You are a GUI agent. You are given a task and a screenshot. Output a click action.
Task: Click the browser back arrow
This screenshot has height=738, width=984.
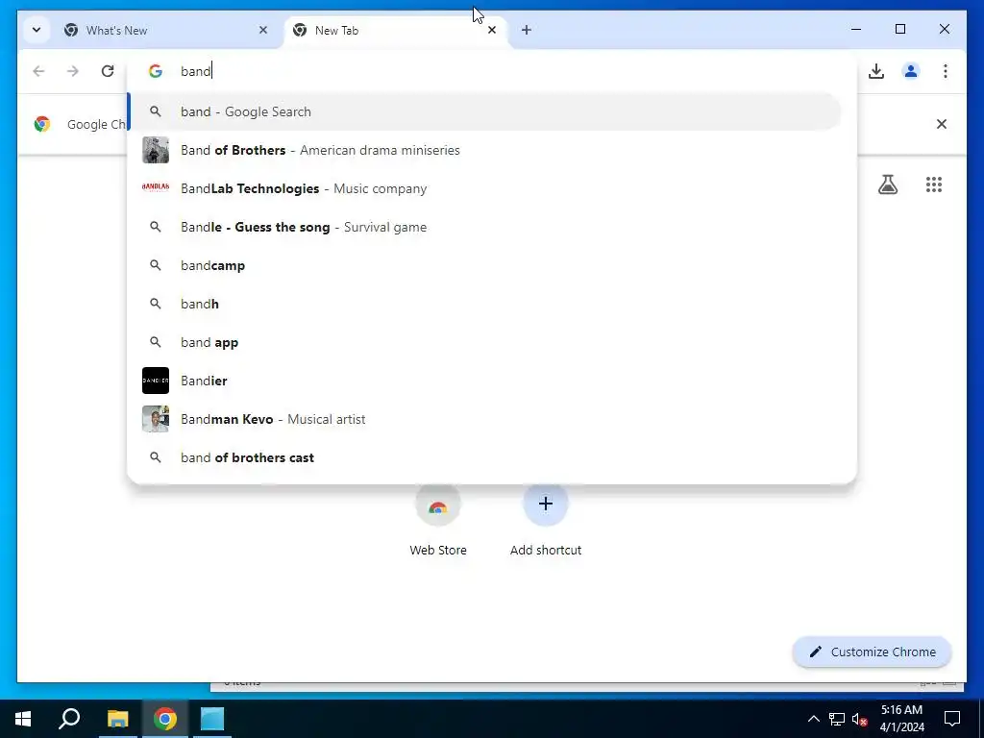click(x=38, y=71)
